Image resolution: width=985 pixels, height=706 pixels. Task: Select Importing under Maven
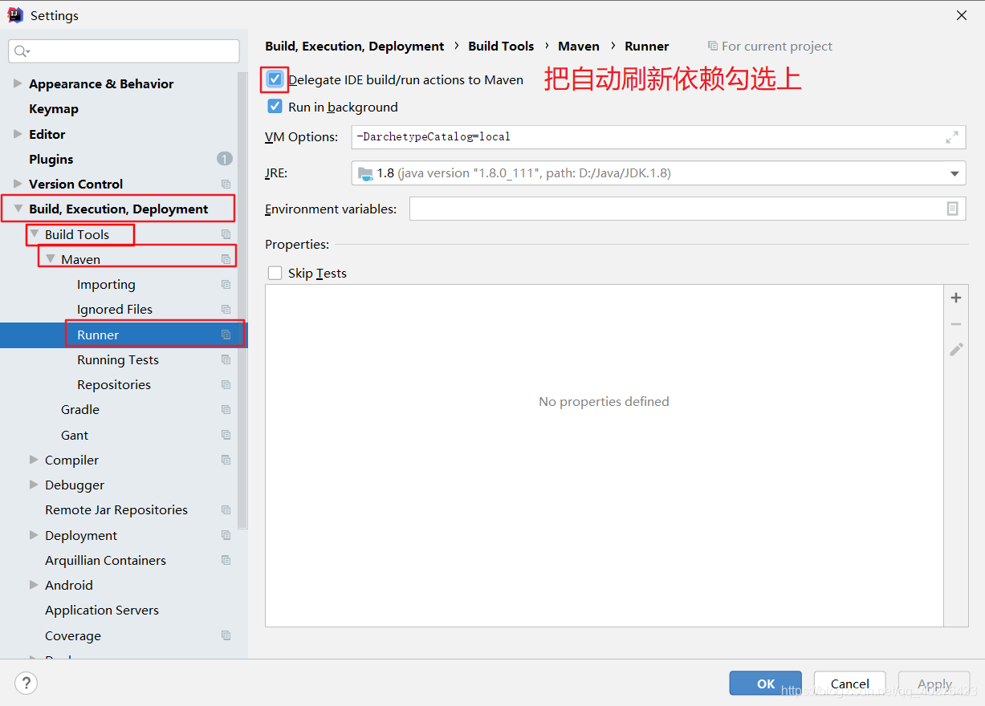(106, 285)
